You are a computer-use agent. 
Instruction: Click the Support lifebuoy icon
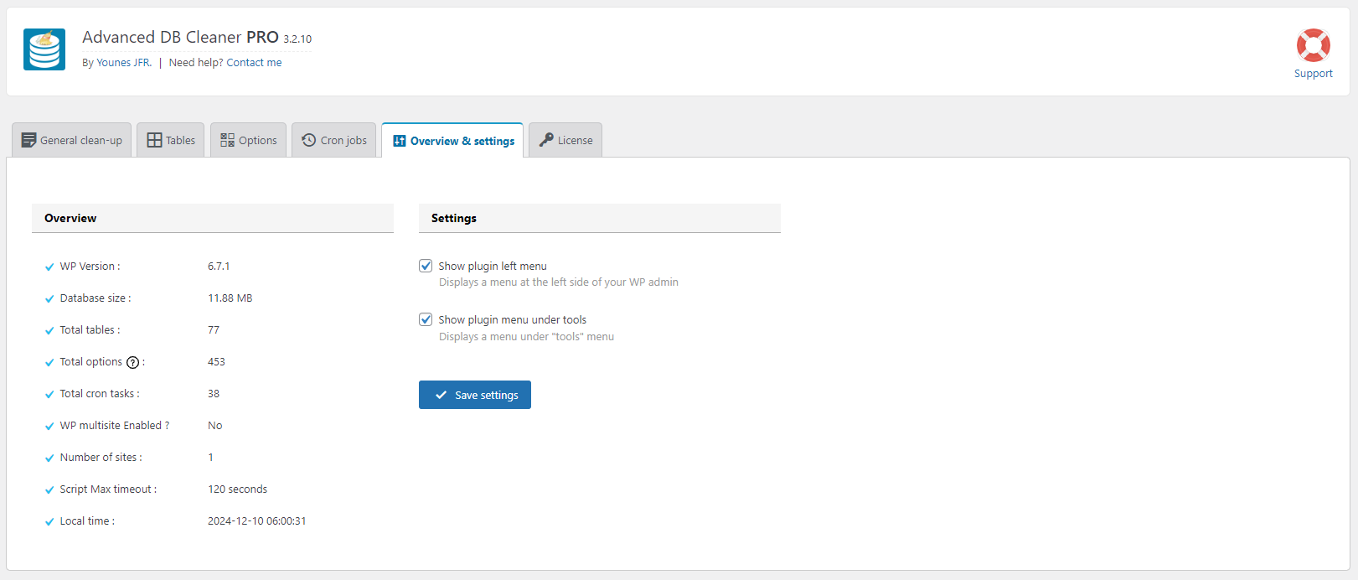click(x=1313, y=45)
